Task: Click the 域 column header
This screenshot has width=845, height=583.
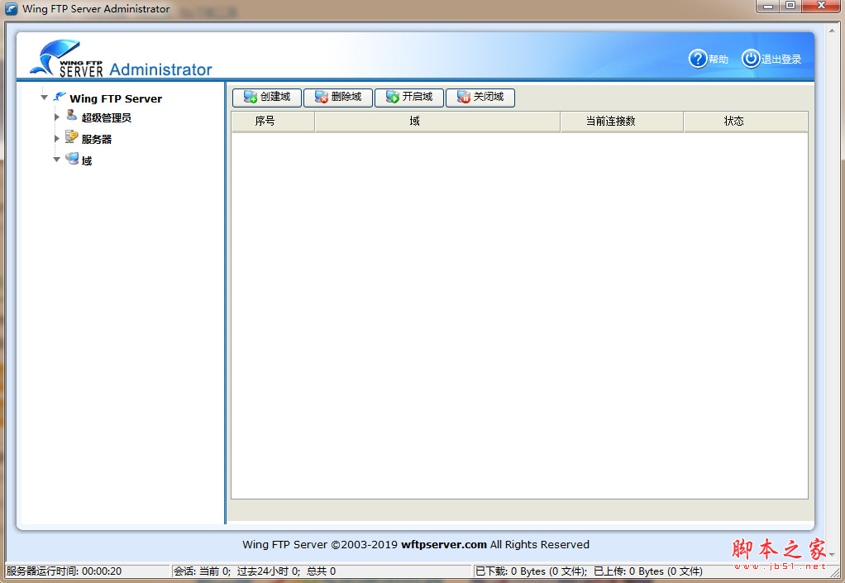Action: 437,122
